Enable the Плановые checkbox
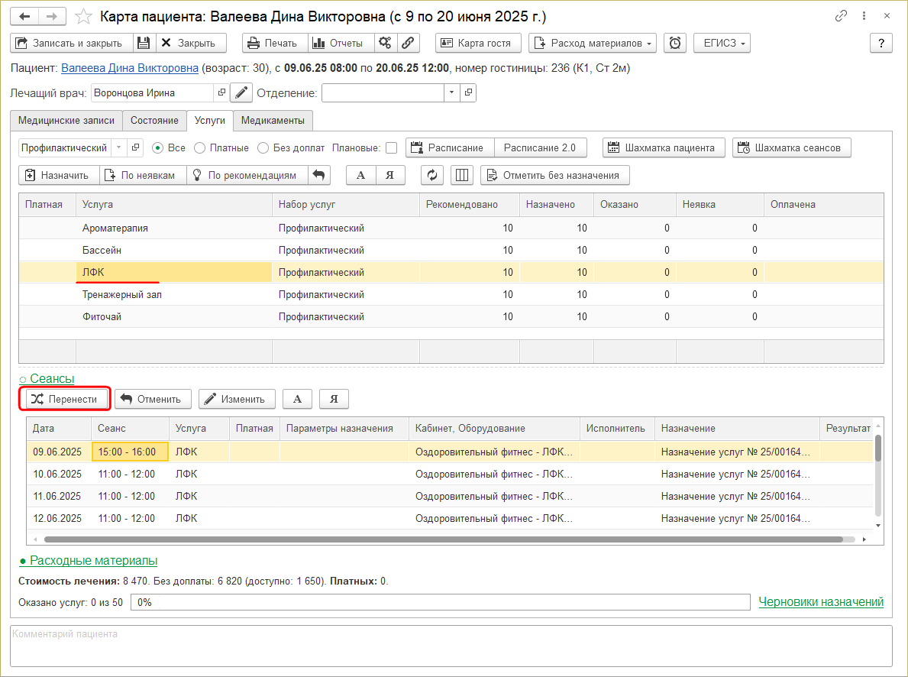The width and height of the screenshot is (908, 677). point(391,148)
